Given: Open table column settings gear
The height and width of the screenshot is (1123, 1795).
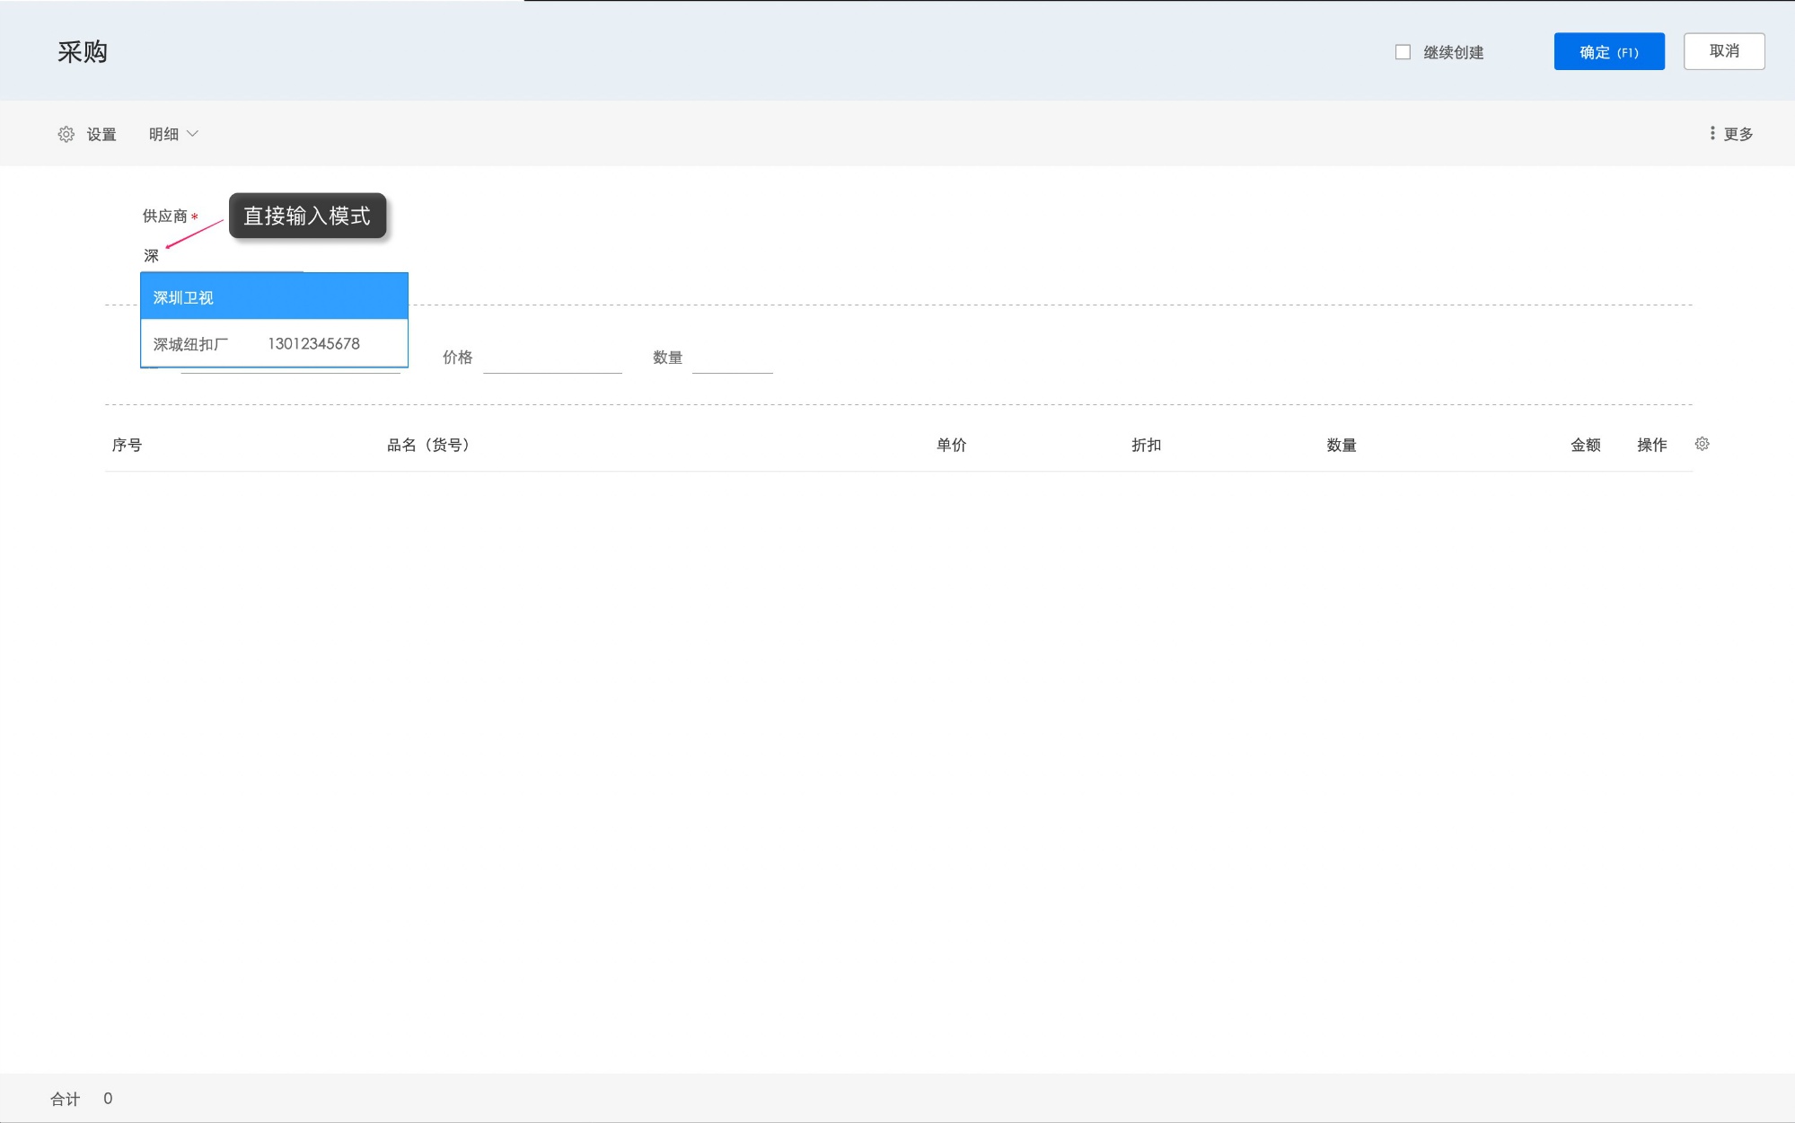Looking at the screenshot, I should (1702, 444).
